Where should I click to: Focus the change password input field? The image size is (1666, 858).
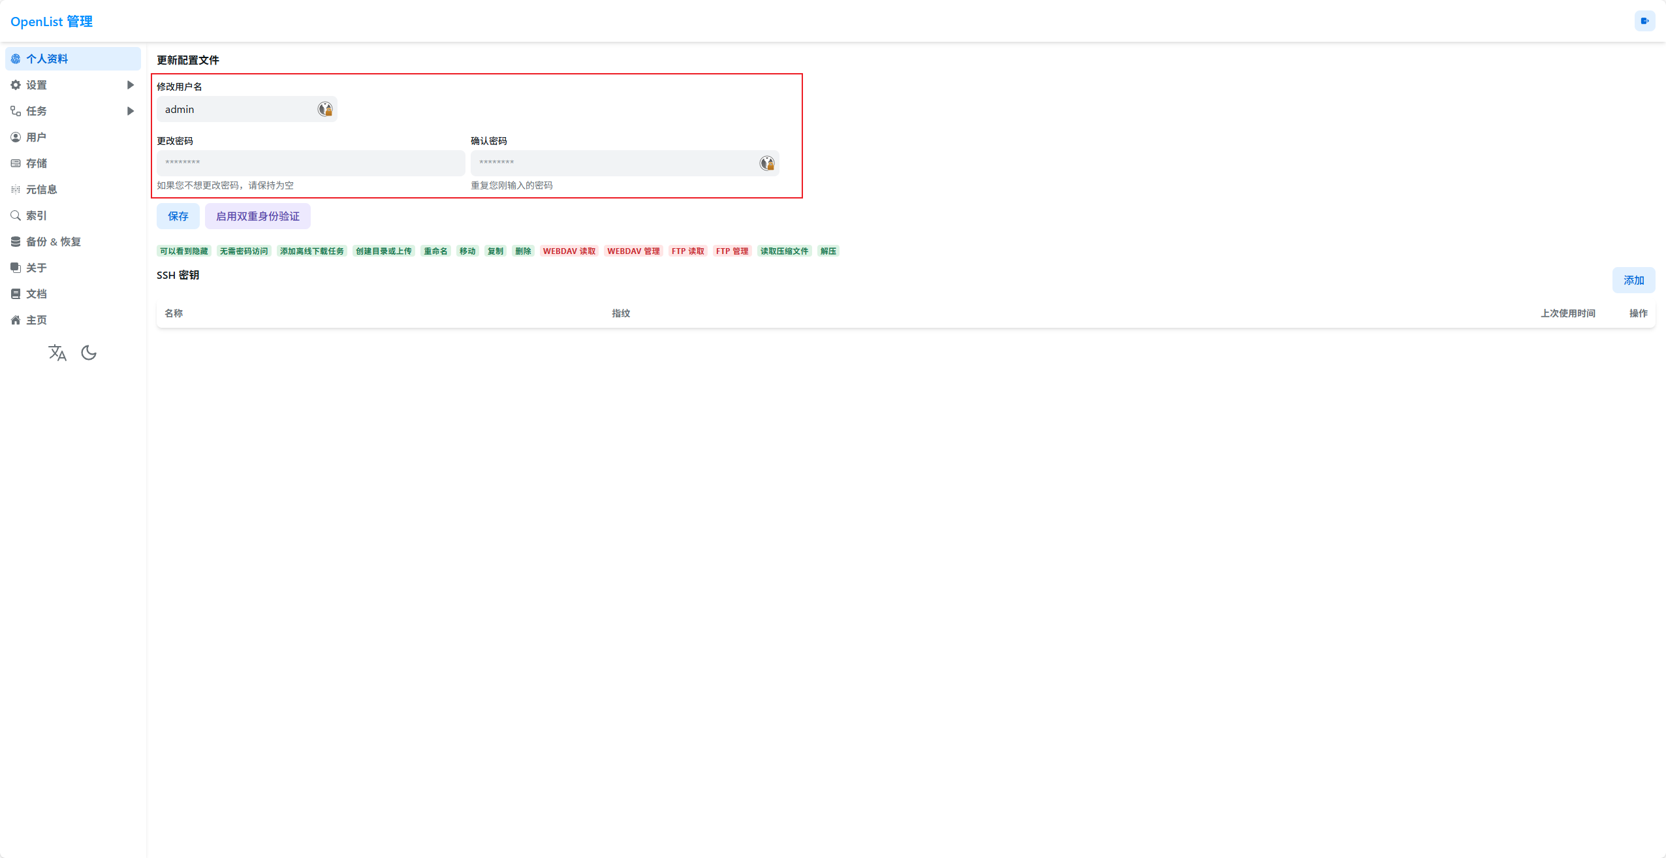(x=310, y=163)
